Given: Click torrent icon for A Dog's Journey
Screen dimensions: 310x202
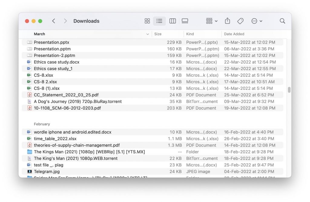Looking at the screenshot, I should click(x=29, y=101).
